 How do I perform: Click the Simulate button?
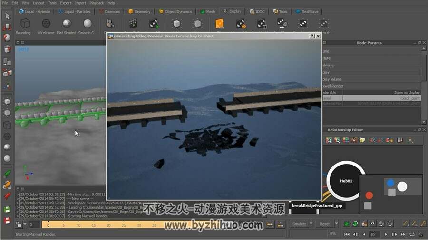[x=299, y=224]
